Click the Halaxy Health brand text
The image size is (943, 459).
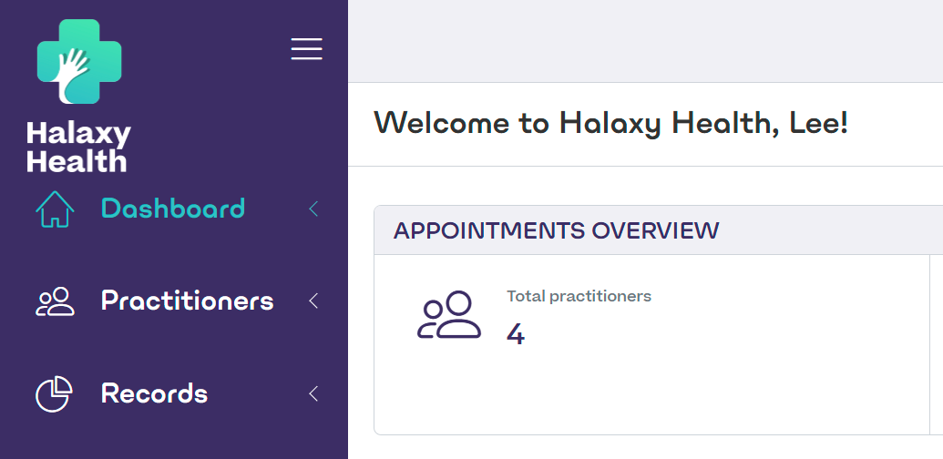[x=78, y=148]
